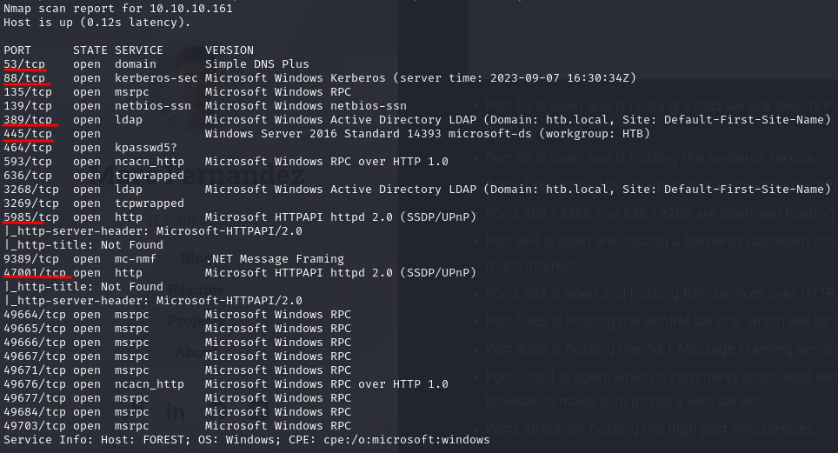Select the 9389/tcp mc-nmf line
Screen dimensions: 838x453
[x=174, y=259]
